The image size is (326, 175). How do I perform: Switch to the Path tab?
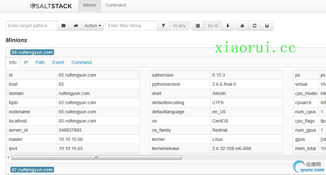tap(40, 62)
